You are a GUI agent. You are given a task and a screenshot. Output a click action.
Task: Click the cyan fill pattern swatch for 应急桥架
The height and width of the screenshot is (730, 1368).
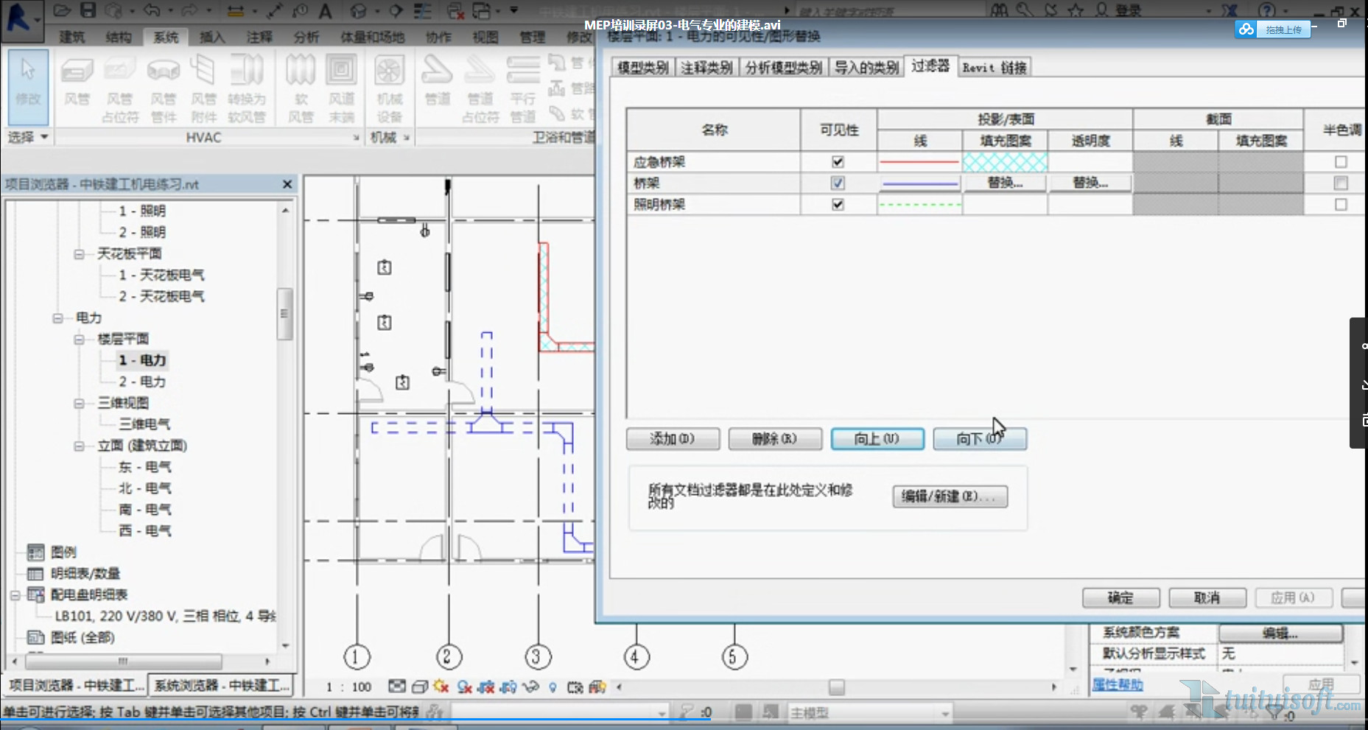(1005, 162)
